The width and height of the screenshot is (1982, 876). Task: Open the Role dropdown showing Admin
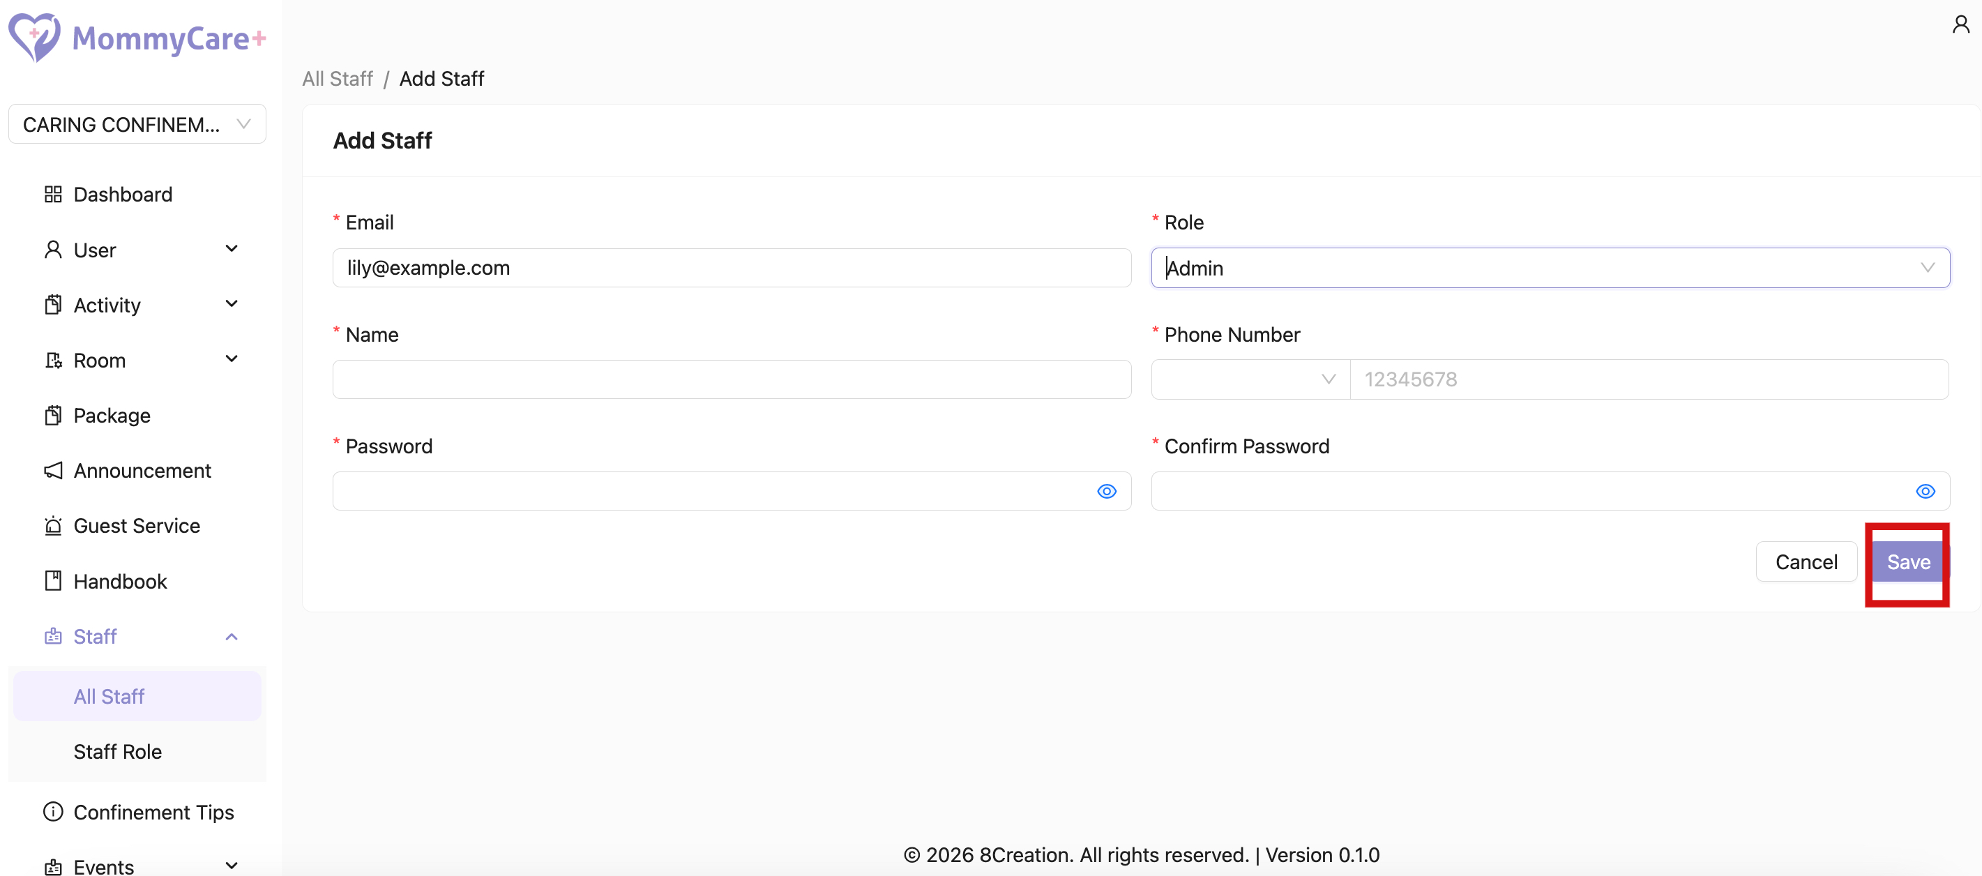(x=1550, y=268)
